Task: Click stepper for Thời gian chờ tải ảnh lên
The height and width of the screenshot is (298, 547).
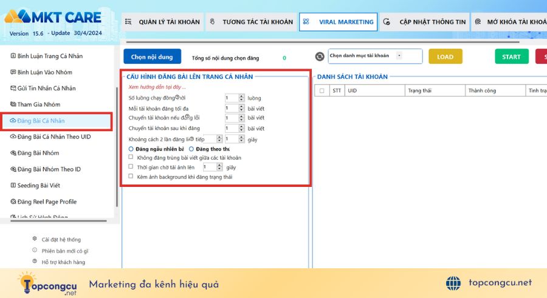Action: point(219,167)
